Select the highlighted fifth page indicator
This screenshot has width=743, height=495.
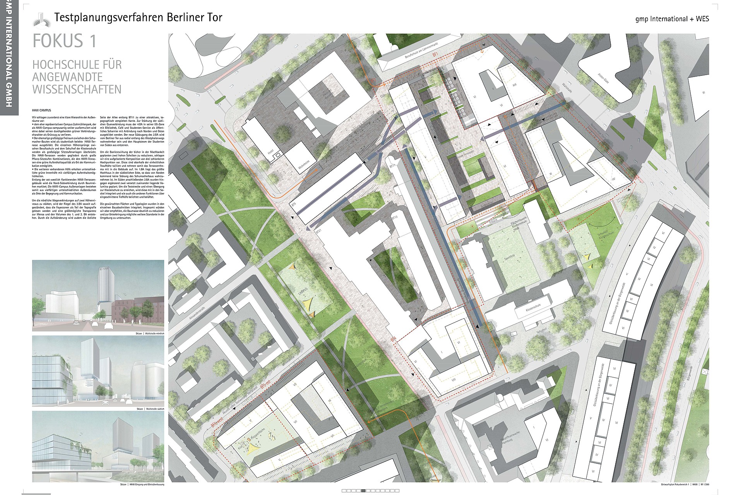[363, 491]
